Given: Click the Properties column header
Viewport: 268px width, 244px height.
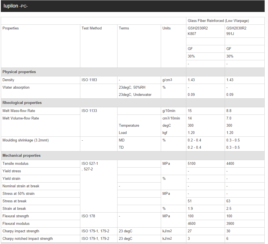Looking at the screenshot, I should click(11, 28).
